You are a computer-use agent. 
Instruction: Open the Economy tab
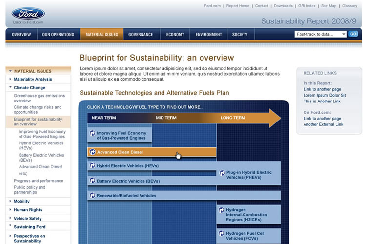[175, 34]
